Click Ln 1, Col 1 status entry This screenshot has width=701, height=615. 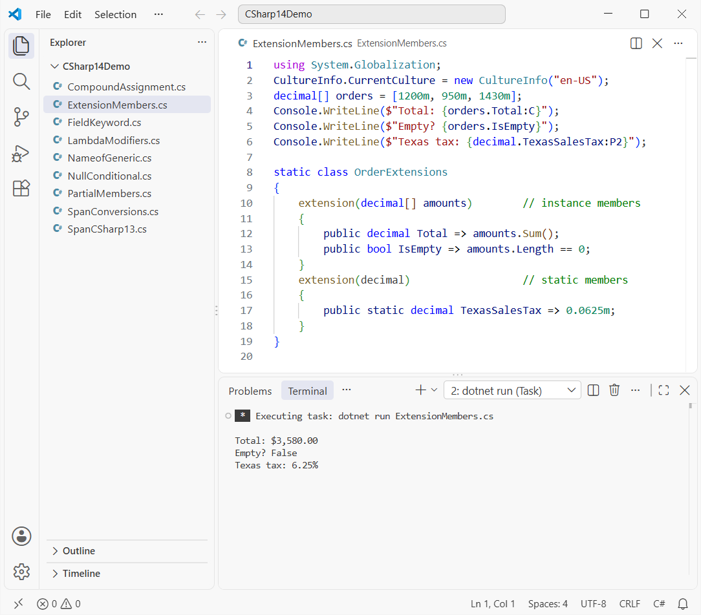point(493,604)
